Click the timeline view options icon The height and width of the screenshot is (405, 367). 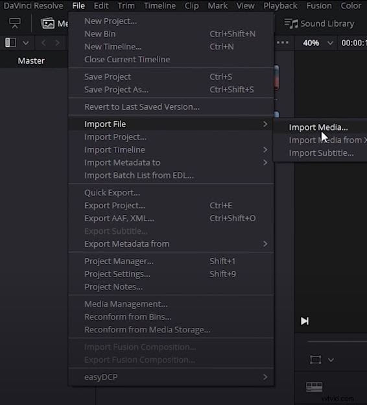(x=314, y=387)
